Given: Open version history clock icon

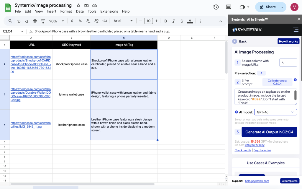Looking at the screenshot, I should coord(216,7).
